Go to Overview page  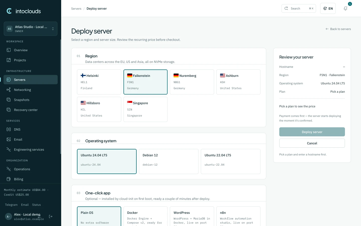[x=31, y=50]
